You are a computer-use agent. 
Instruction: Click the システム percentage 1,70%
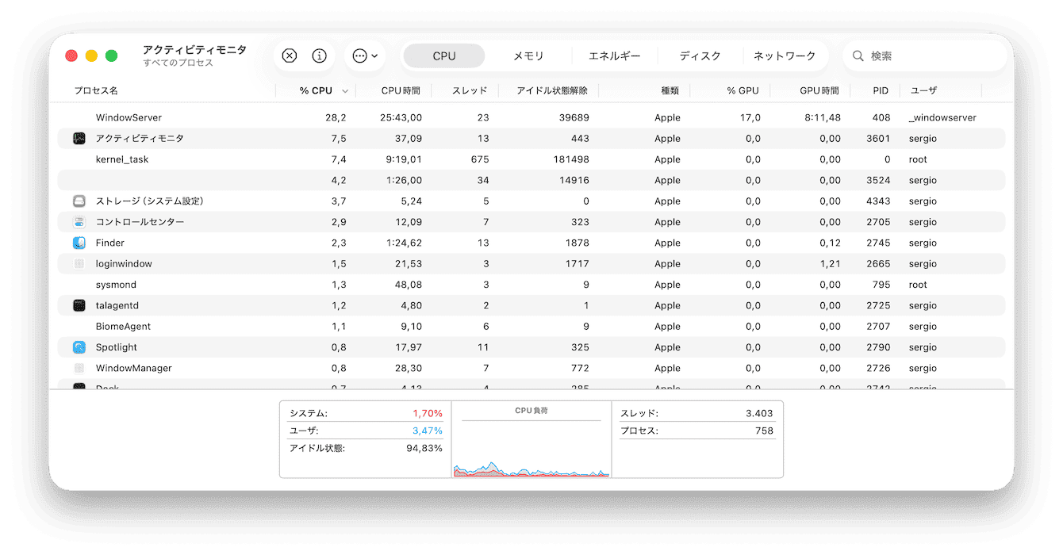click(428, 413)
